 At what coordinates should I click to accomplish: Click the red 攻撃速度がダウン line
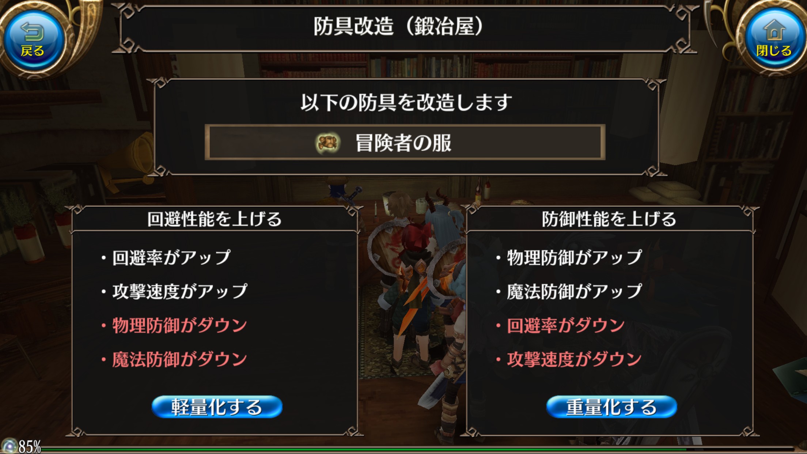(x=569, y=359)
